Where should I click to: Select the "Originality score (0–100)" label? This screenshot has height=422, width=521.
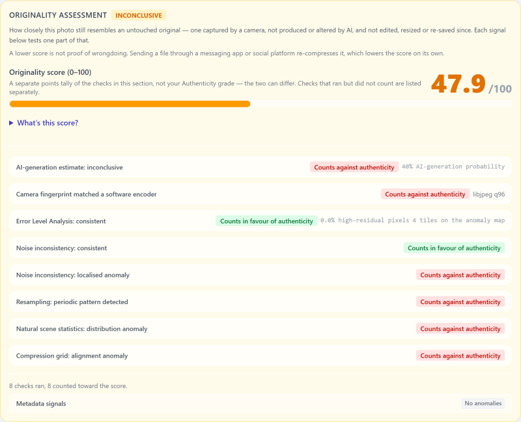(50, 72)
